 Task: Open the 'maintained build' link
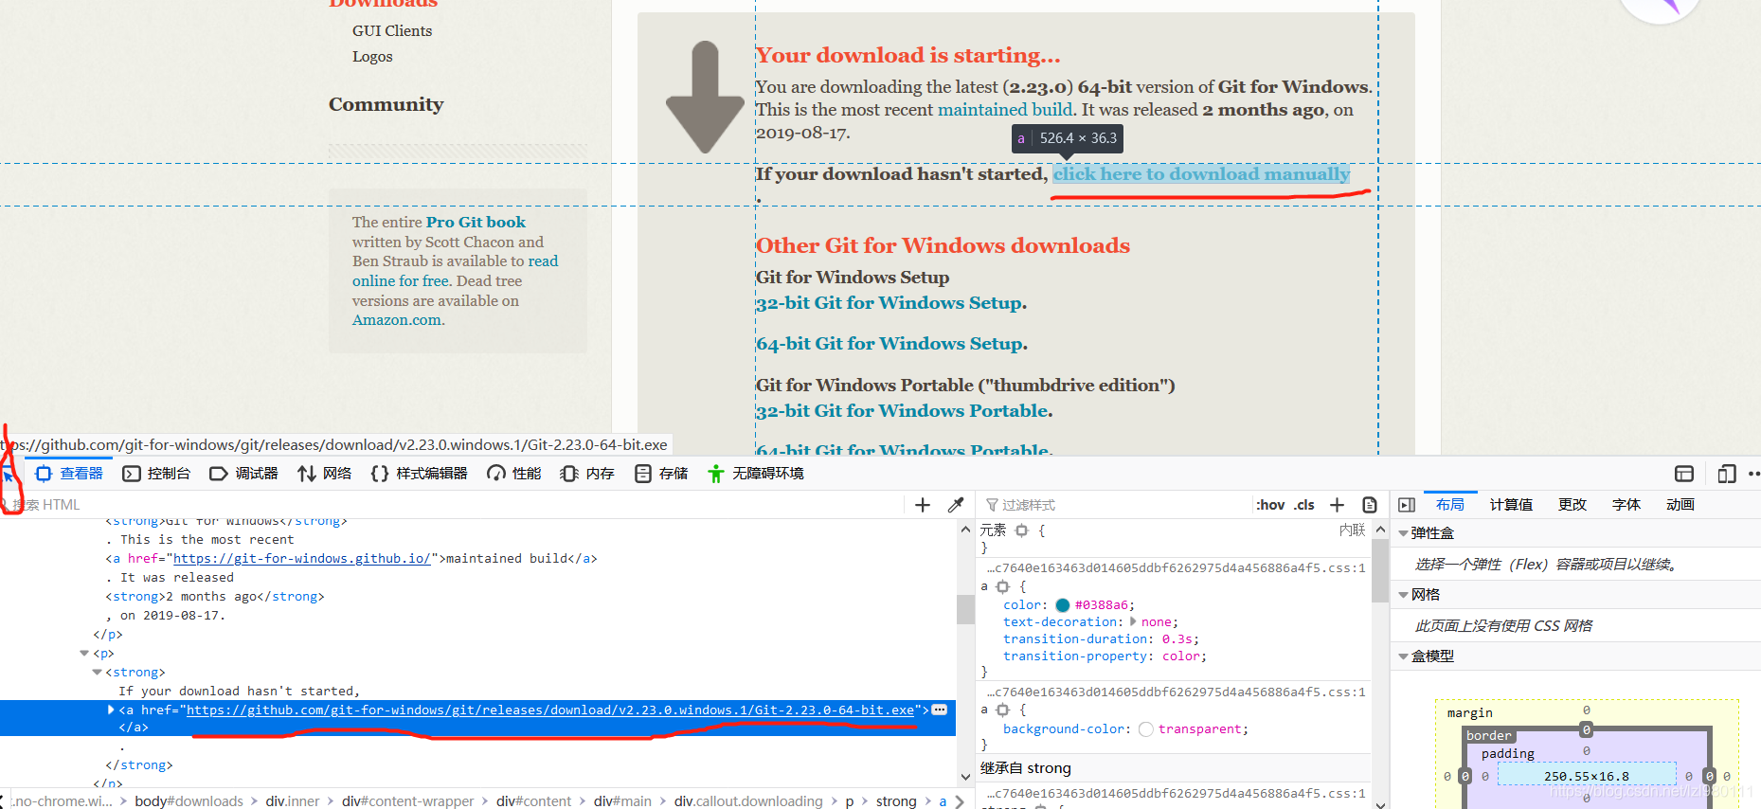point(1005,110)
